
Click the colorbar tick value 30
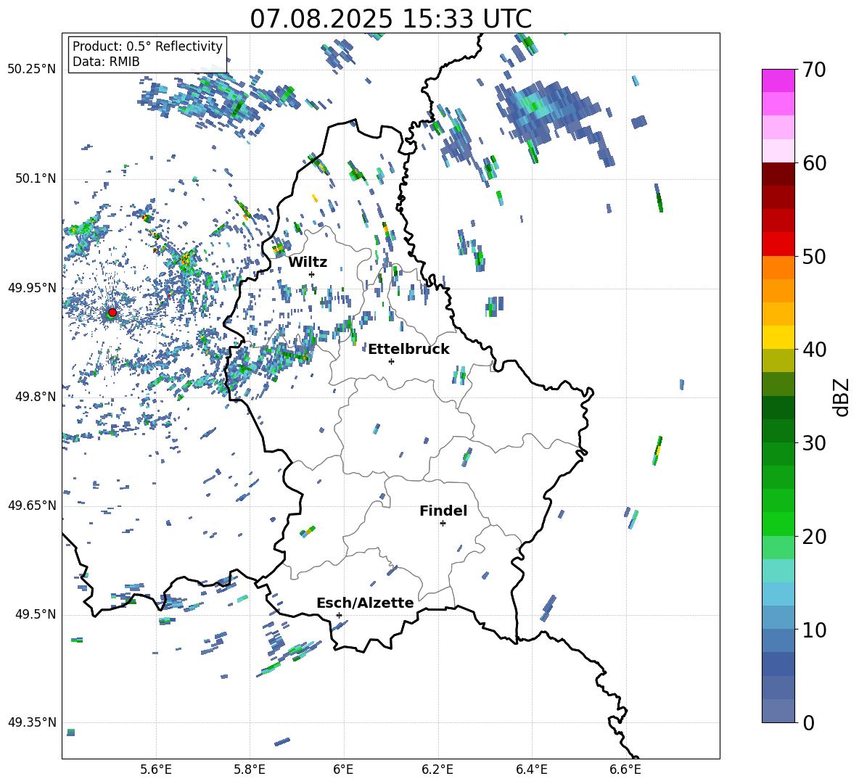coord(814,443)
